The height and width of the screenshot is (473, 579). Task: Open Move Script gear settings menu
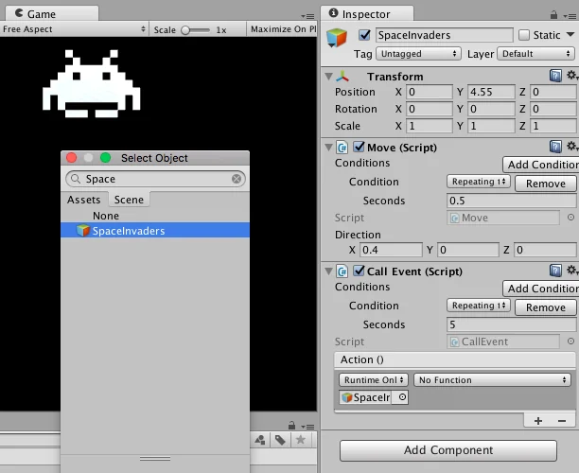point(572,147)
